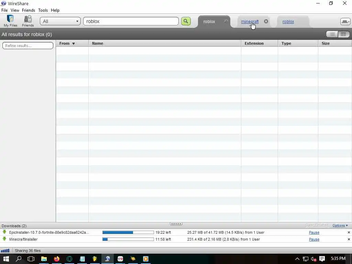Select the active dark roblox tab

209,22
